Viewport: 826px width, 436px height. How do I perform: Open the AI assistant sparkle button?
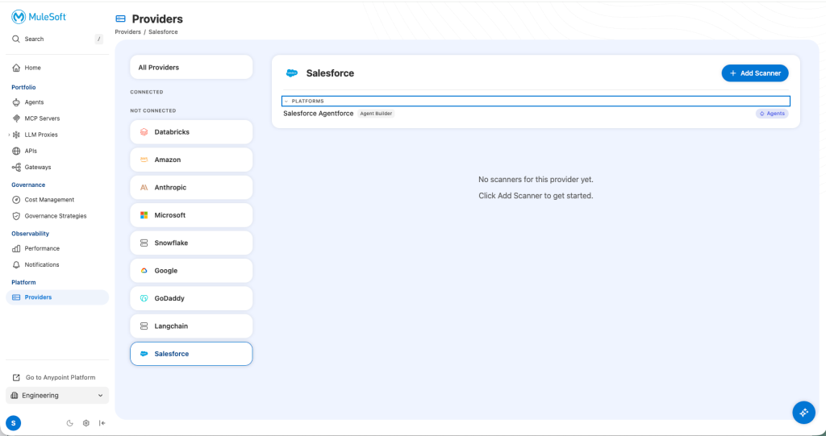(x=804, y=413)
